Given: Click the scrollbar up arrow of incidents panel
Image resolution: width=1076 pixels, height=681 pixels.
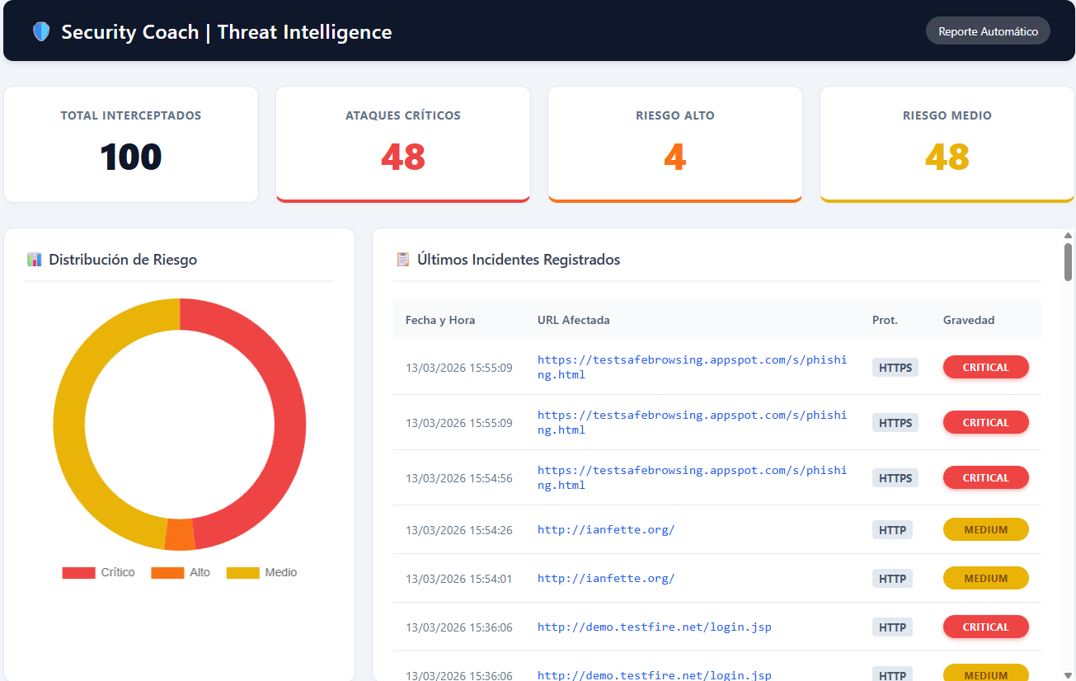Looking at the screenshot, I should tap(1069, 235).
